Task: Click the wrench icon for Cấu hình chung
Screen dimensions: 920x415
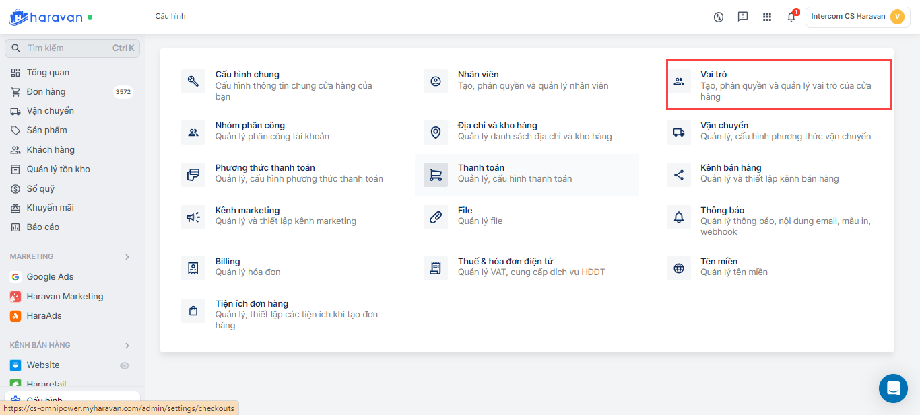Action: [x=193, y=82]
